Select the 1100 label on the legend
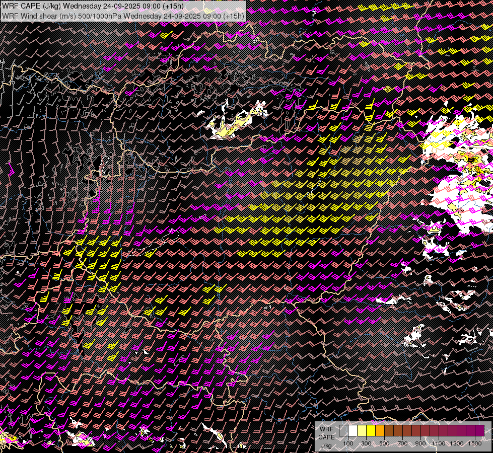This screenshot has width=493, height=453. (439, 443)
